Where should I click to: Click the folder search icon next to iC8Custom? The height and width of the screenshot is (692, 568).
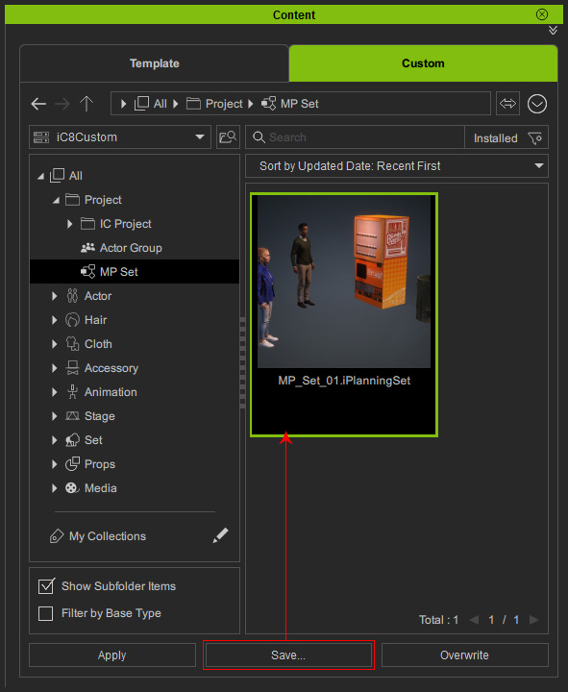pyautogui.click(x=228, y=137)
